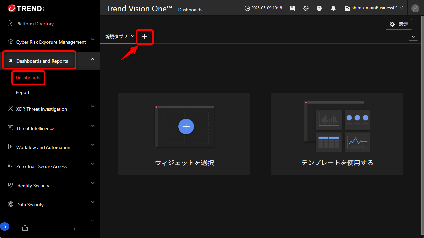424x238 pixels.
Task: Open the shima-mainBusiness01 account dropdown
Action: [x=374, y=8]
